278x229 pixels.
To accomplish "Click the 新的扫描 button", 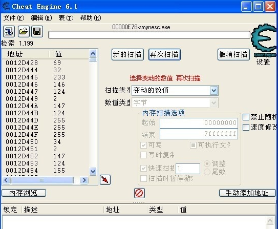I will (127, 55).
